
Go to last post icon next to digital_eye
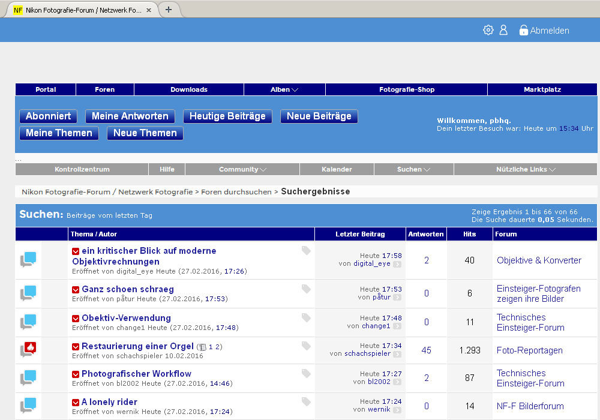coord(397,264)
